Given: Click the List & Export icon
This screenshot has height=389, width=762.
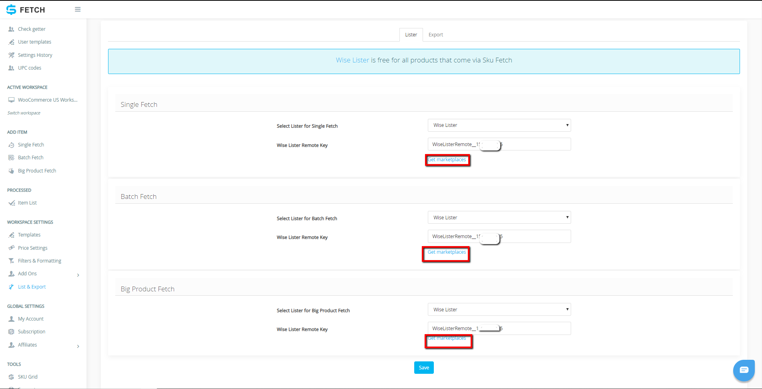Looking at the screenshot, I should [x=11, y=287].
